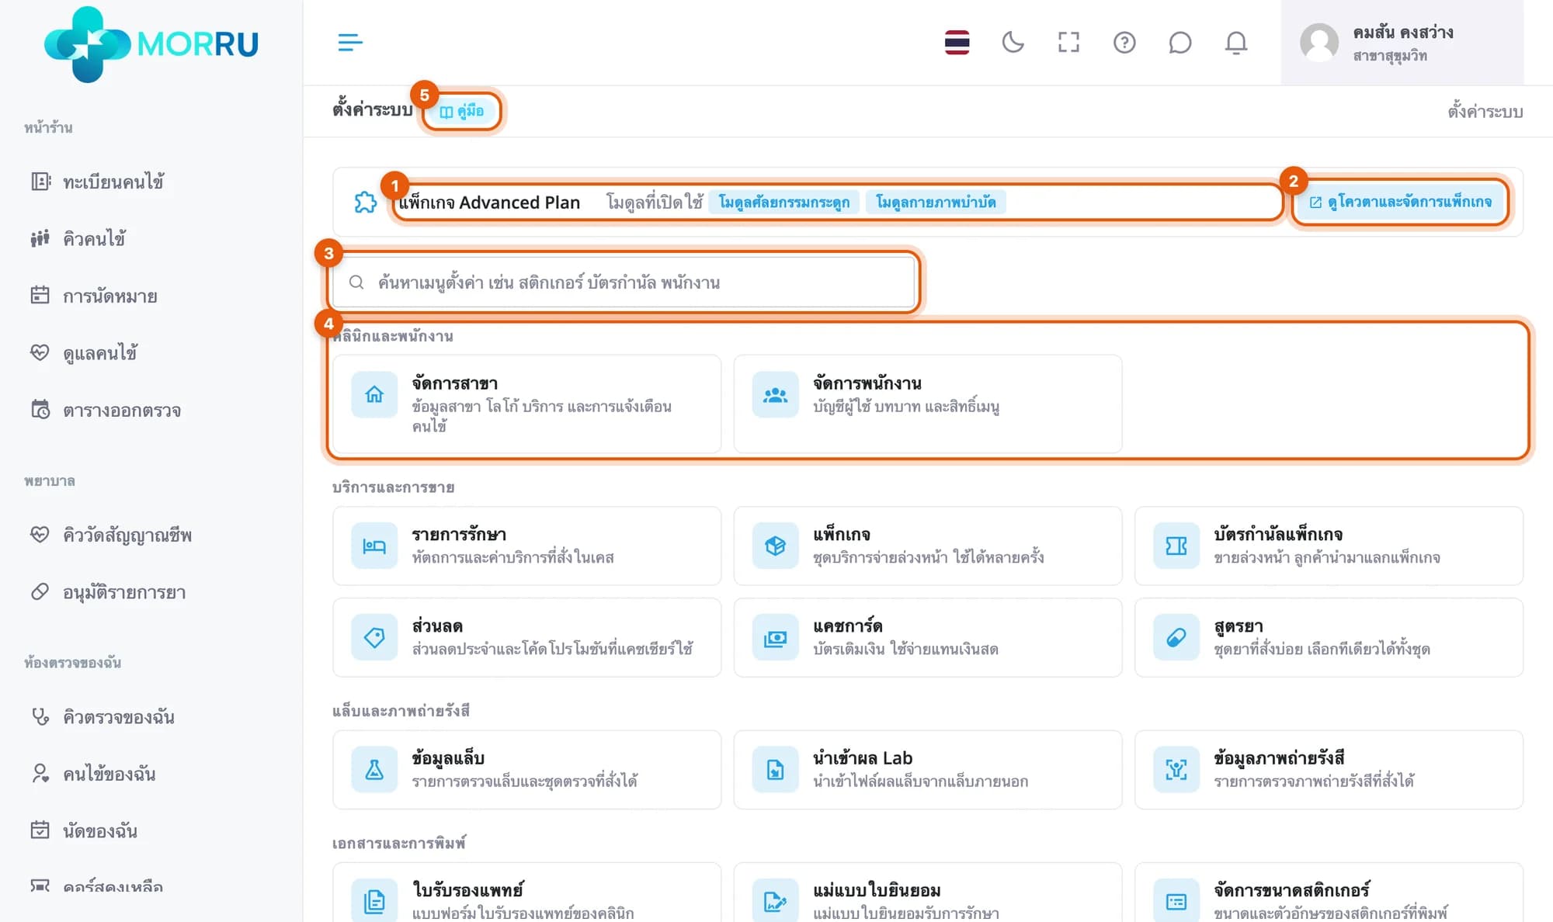Open ทะเบียนคนไข้ in sidebar

click(113, 182)
